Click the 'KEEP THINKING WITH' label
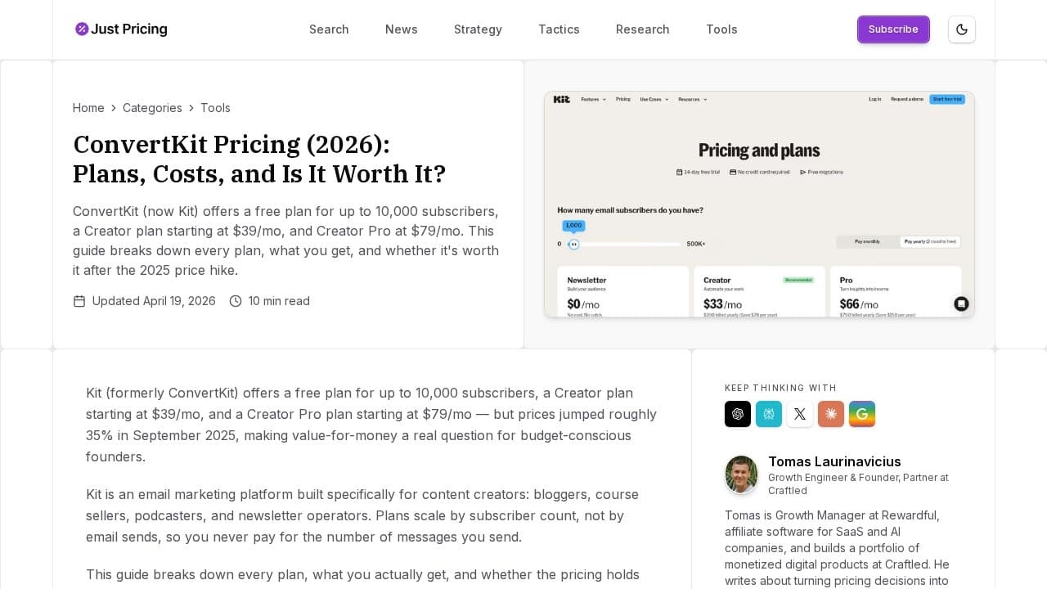Image resolution: width=1047 pixels, height=589 pixels. click(780, 388)
